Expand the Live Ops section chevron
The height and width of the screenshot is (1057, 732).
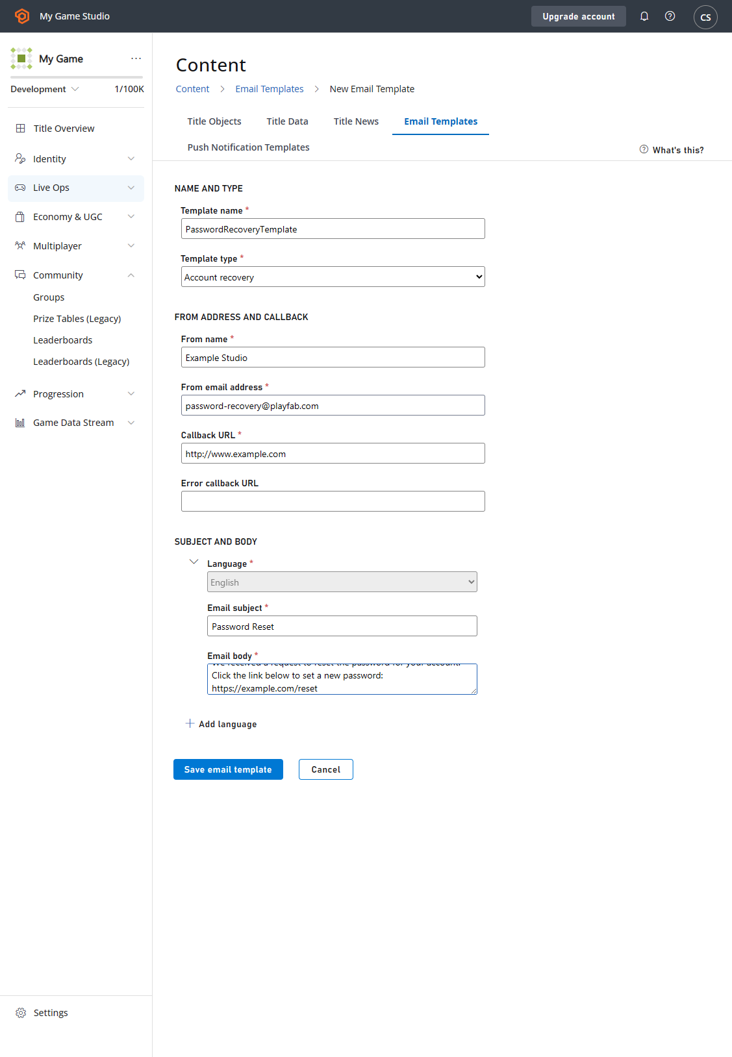pos(131,188)
